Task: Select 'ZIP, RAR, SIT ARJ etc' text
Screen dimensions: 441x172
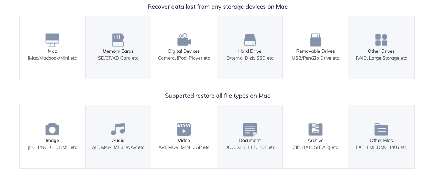Action: [315, 147]
